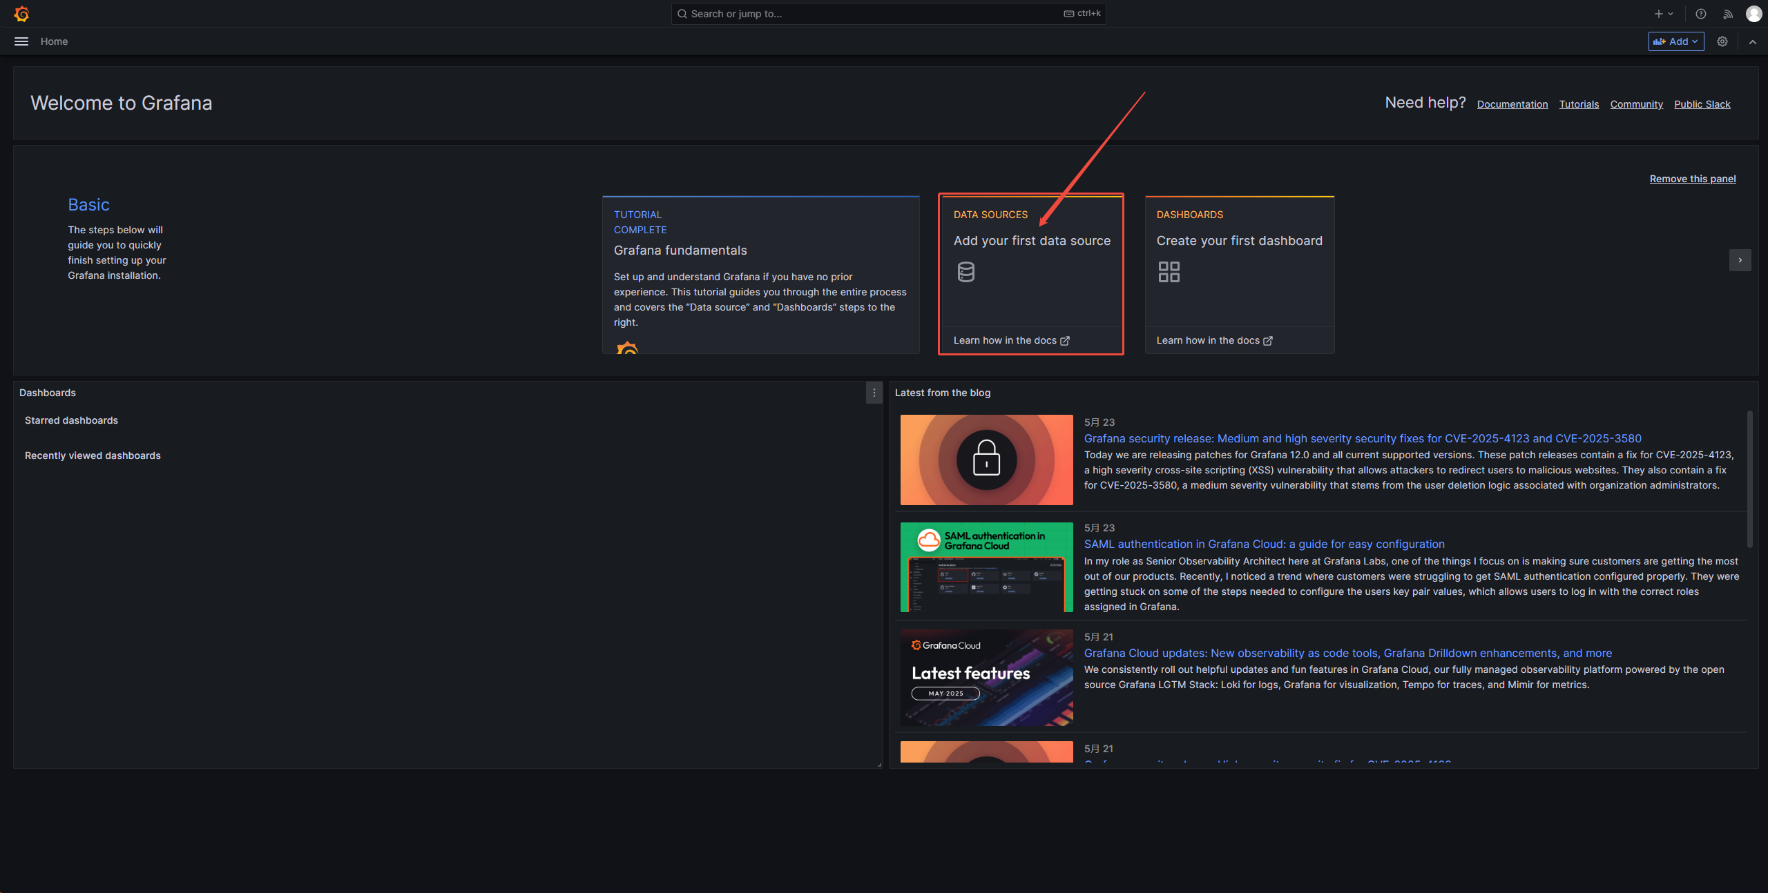The image size is (1768, 893).
Task: Open the CVE-2025-4123 security release article
Action: tap(1362, 438)
